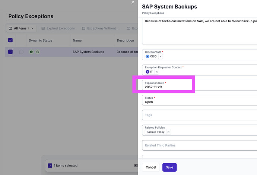257x175 pixels.
Task: Click the table icon in All items tab
Action: point(10,28)
